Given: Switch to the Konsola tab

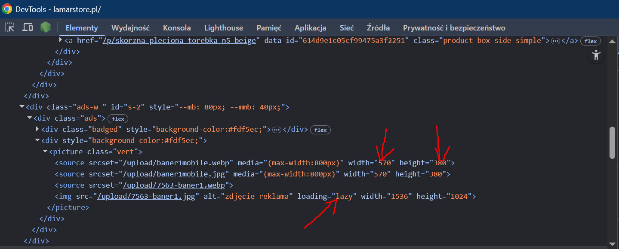Looking at the screenshot, I should click(176, 27).
